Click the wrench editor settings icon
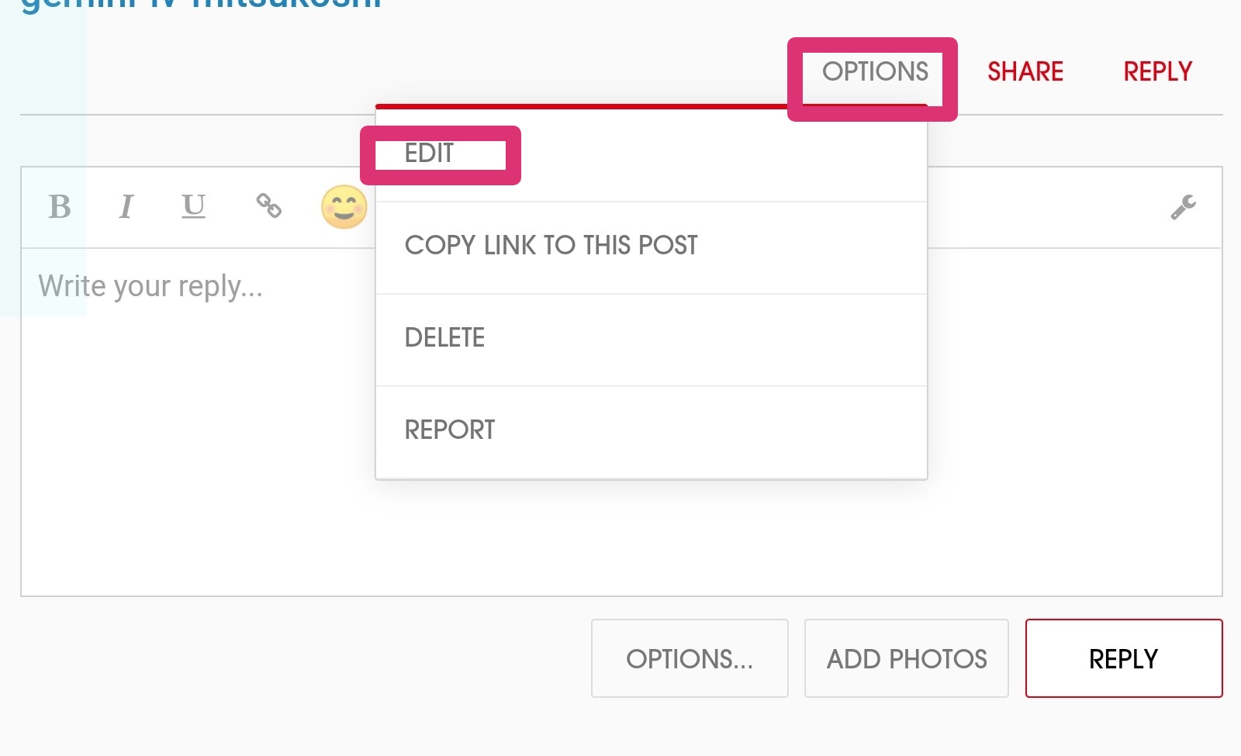Viewport: 1241px width, 756px height. pyautogui.click(x=1183, y=207)
